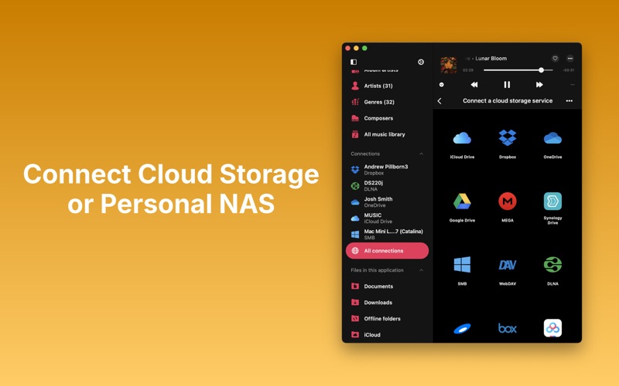
Task: Choose the WebDAV connection icon
Action: coord(508,265)
